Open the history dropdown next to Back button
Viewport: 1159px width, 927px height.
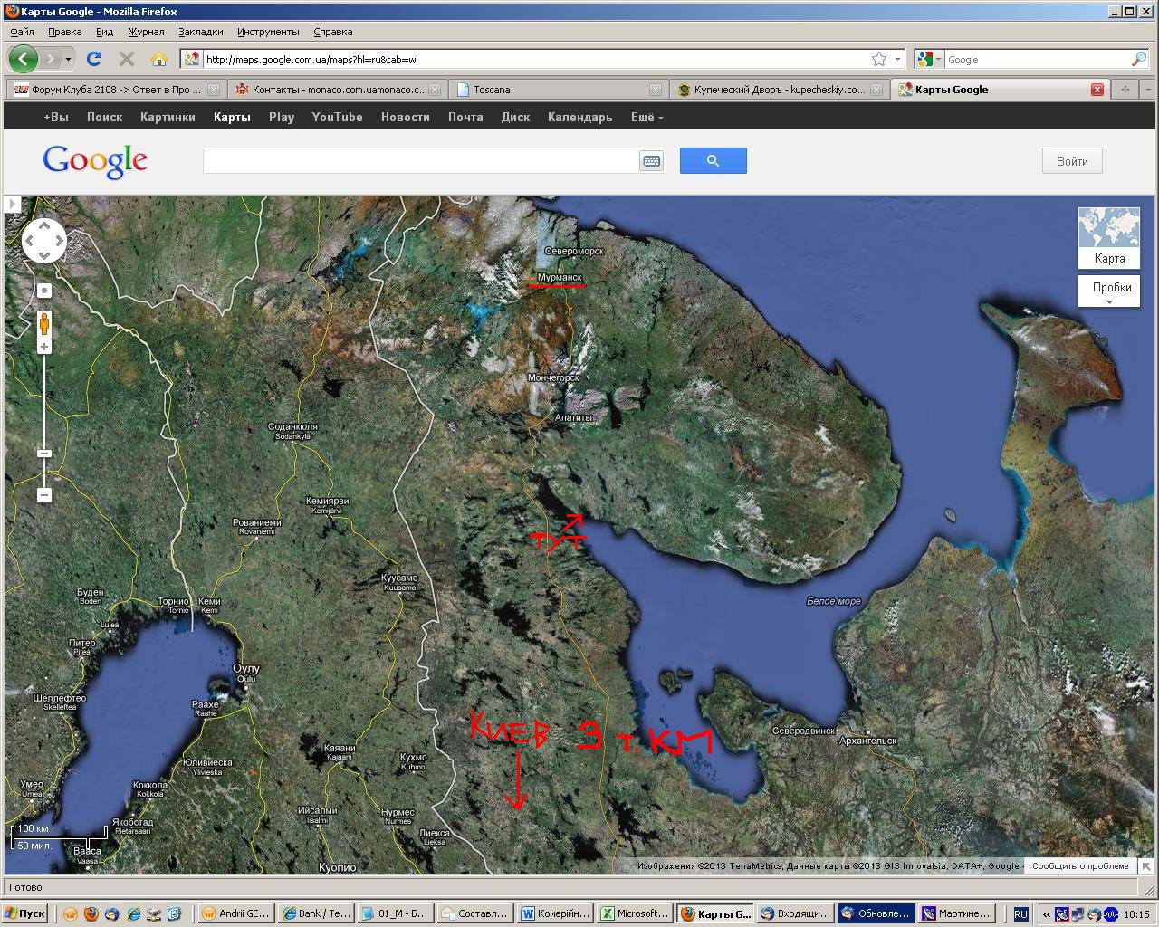[x=67, y=59]
